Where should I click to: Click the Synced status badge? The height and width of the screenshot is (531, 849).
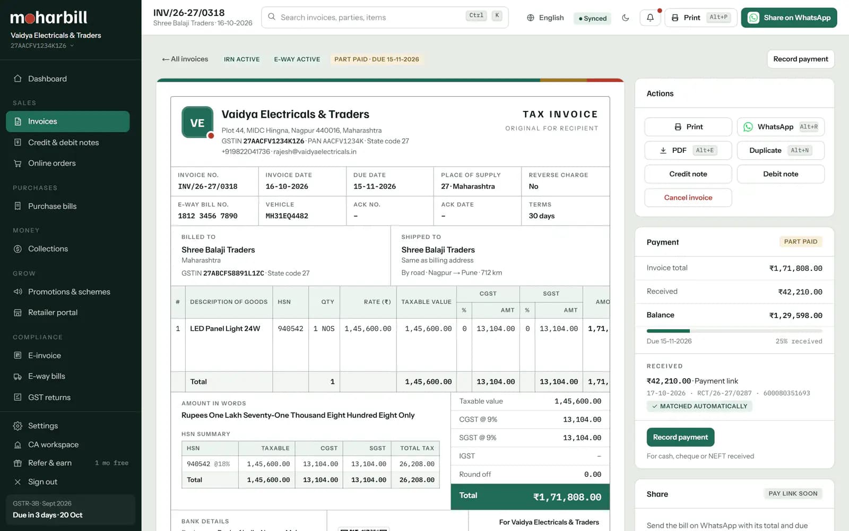tap(592, 18)
